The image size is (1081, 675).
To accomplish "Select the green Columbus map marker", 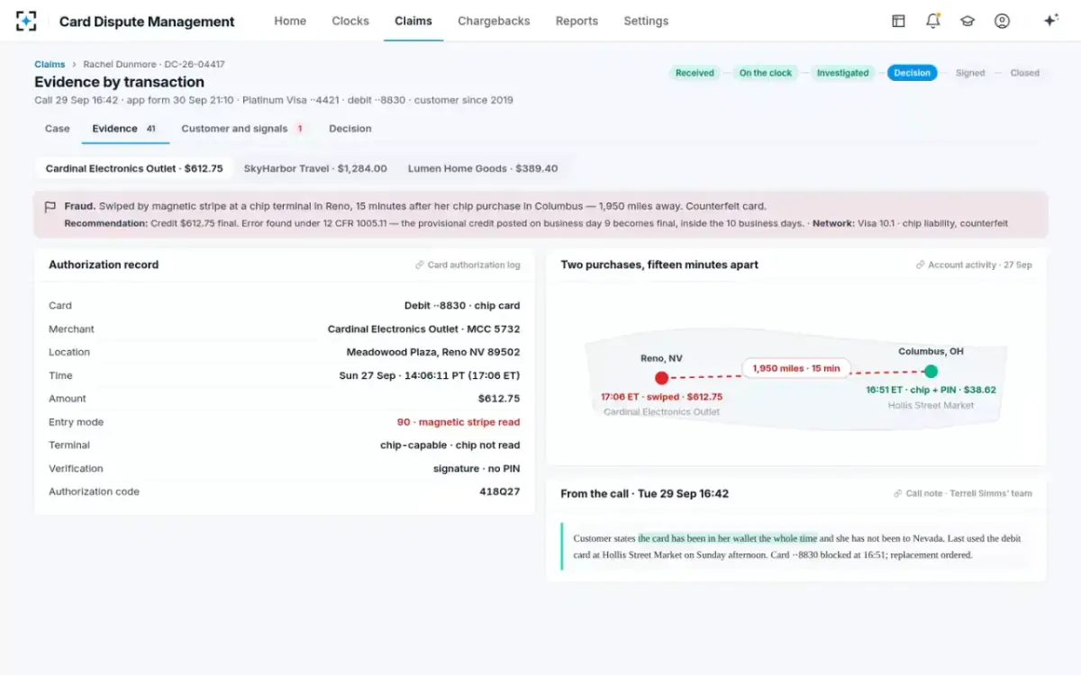I will coord(931,371).
